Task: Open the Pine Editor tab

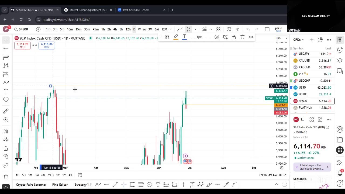Action: (x=60, y=185)
